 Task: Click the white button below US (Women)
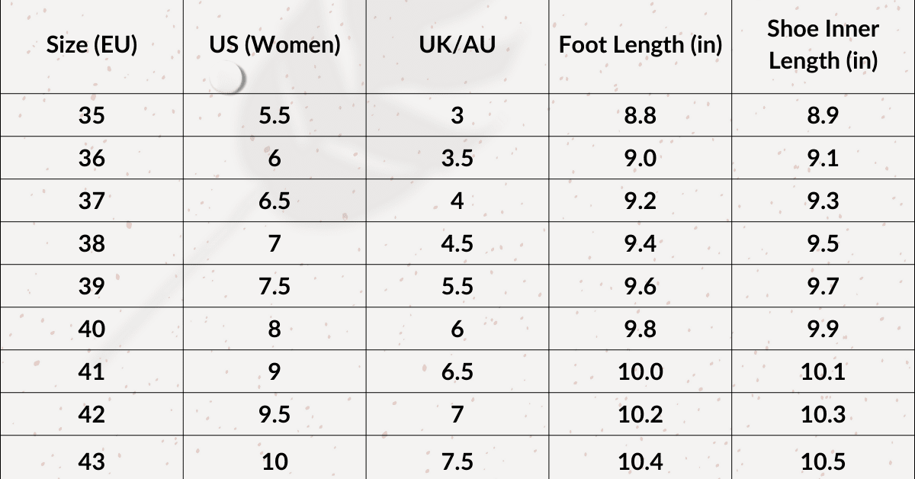coord(226,78)
